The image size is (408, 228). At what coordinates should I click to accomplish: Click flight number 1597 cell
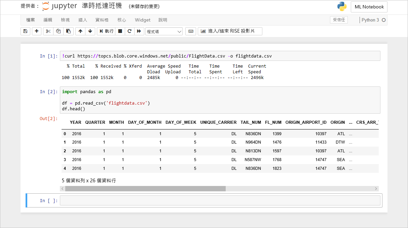pos(277,151)
